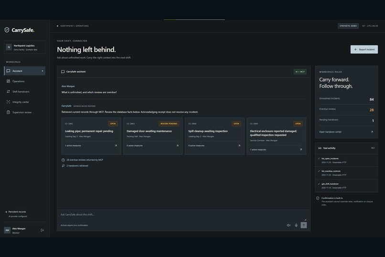The image size is (385, 257).
Task: Click the speaker read-aloud icon in composer
Action: (289, 225)
